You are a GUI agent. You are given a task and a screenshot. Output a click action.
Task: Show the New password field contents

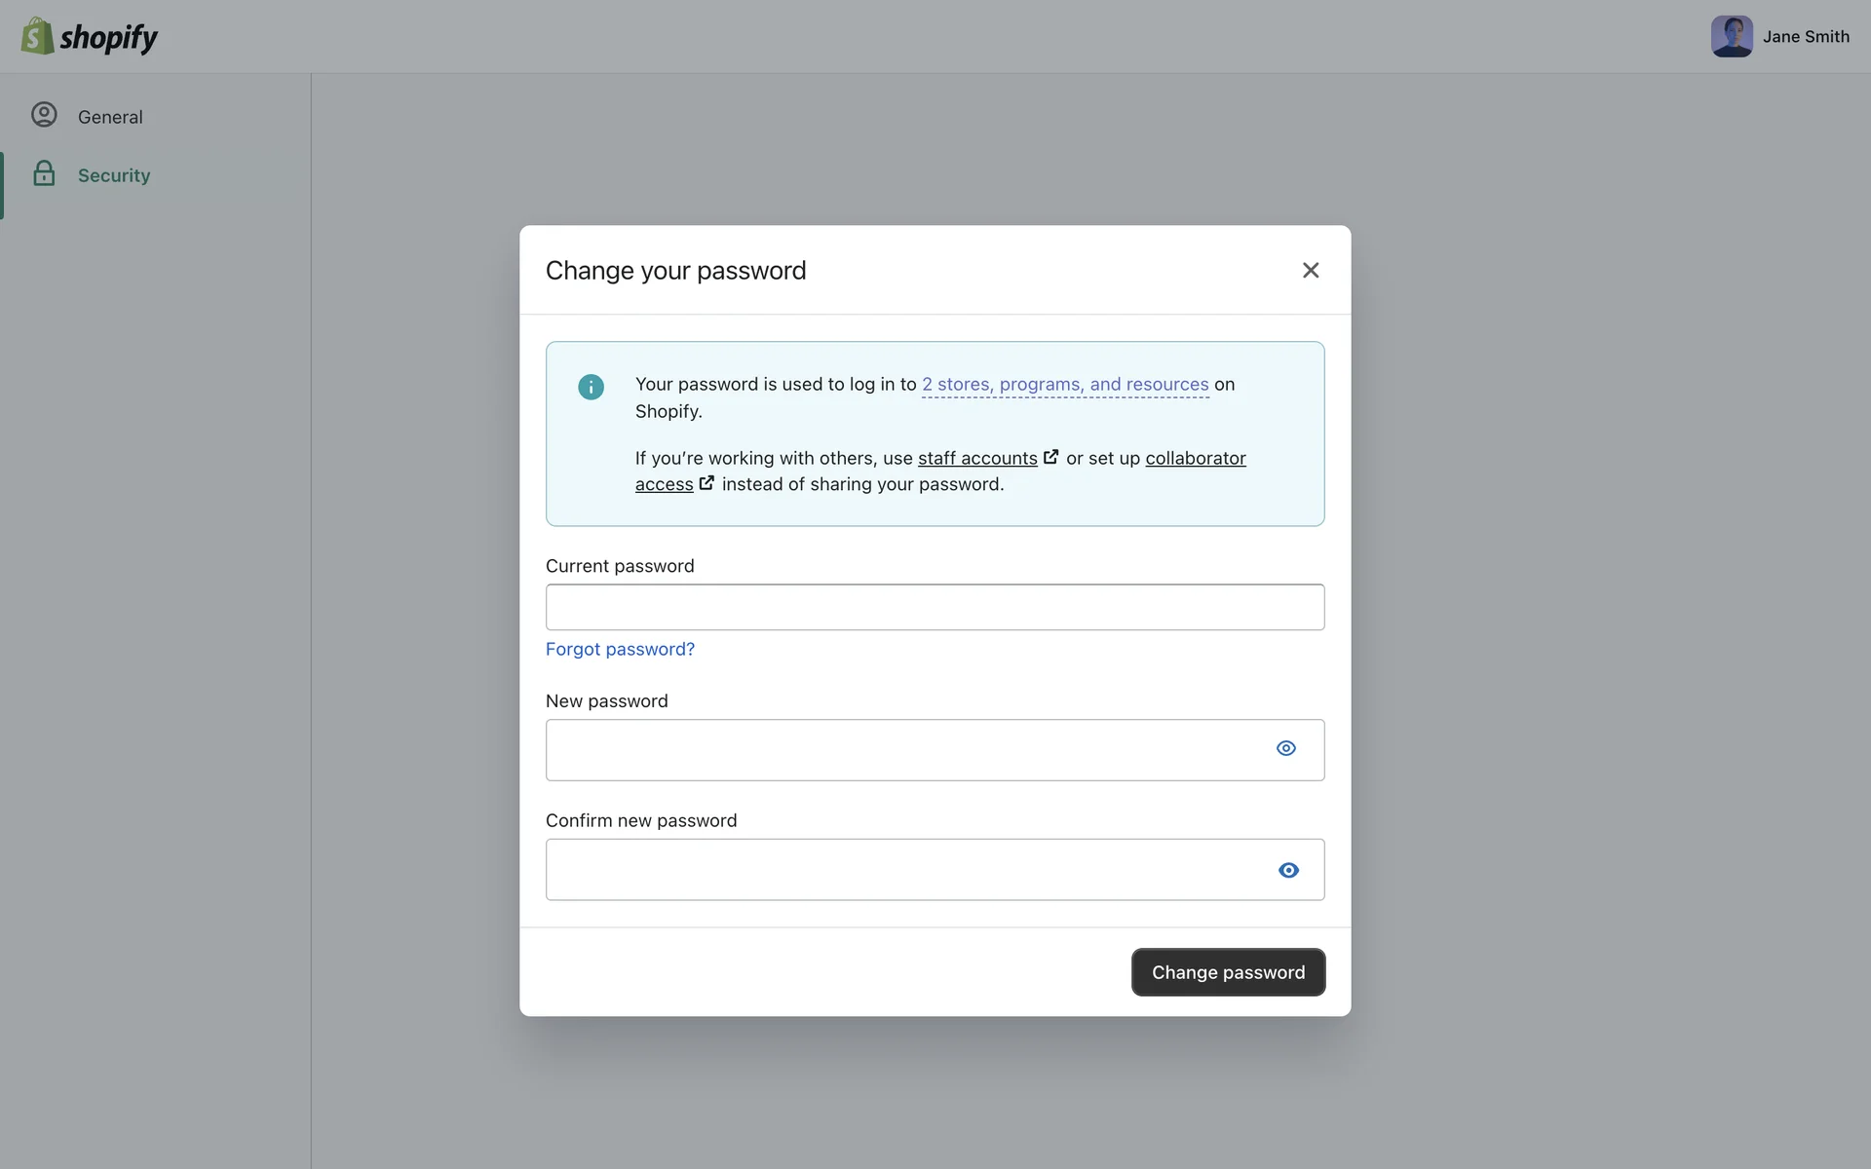(1285, 748)
